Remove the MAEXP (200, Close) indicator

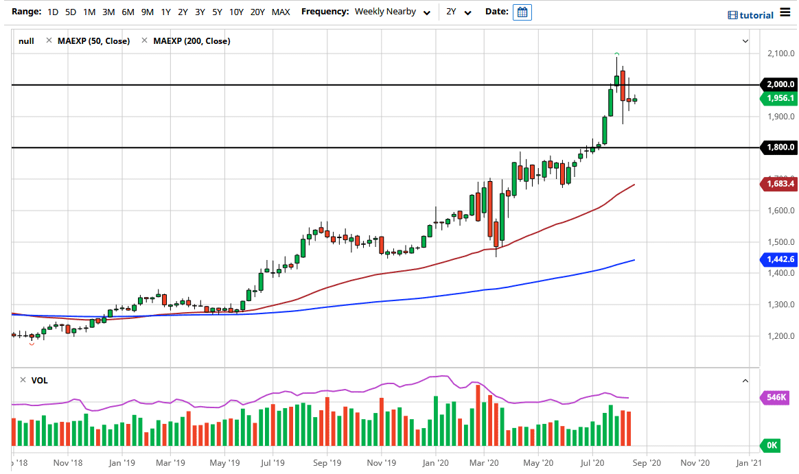coord(144,41)
